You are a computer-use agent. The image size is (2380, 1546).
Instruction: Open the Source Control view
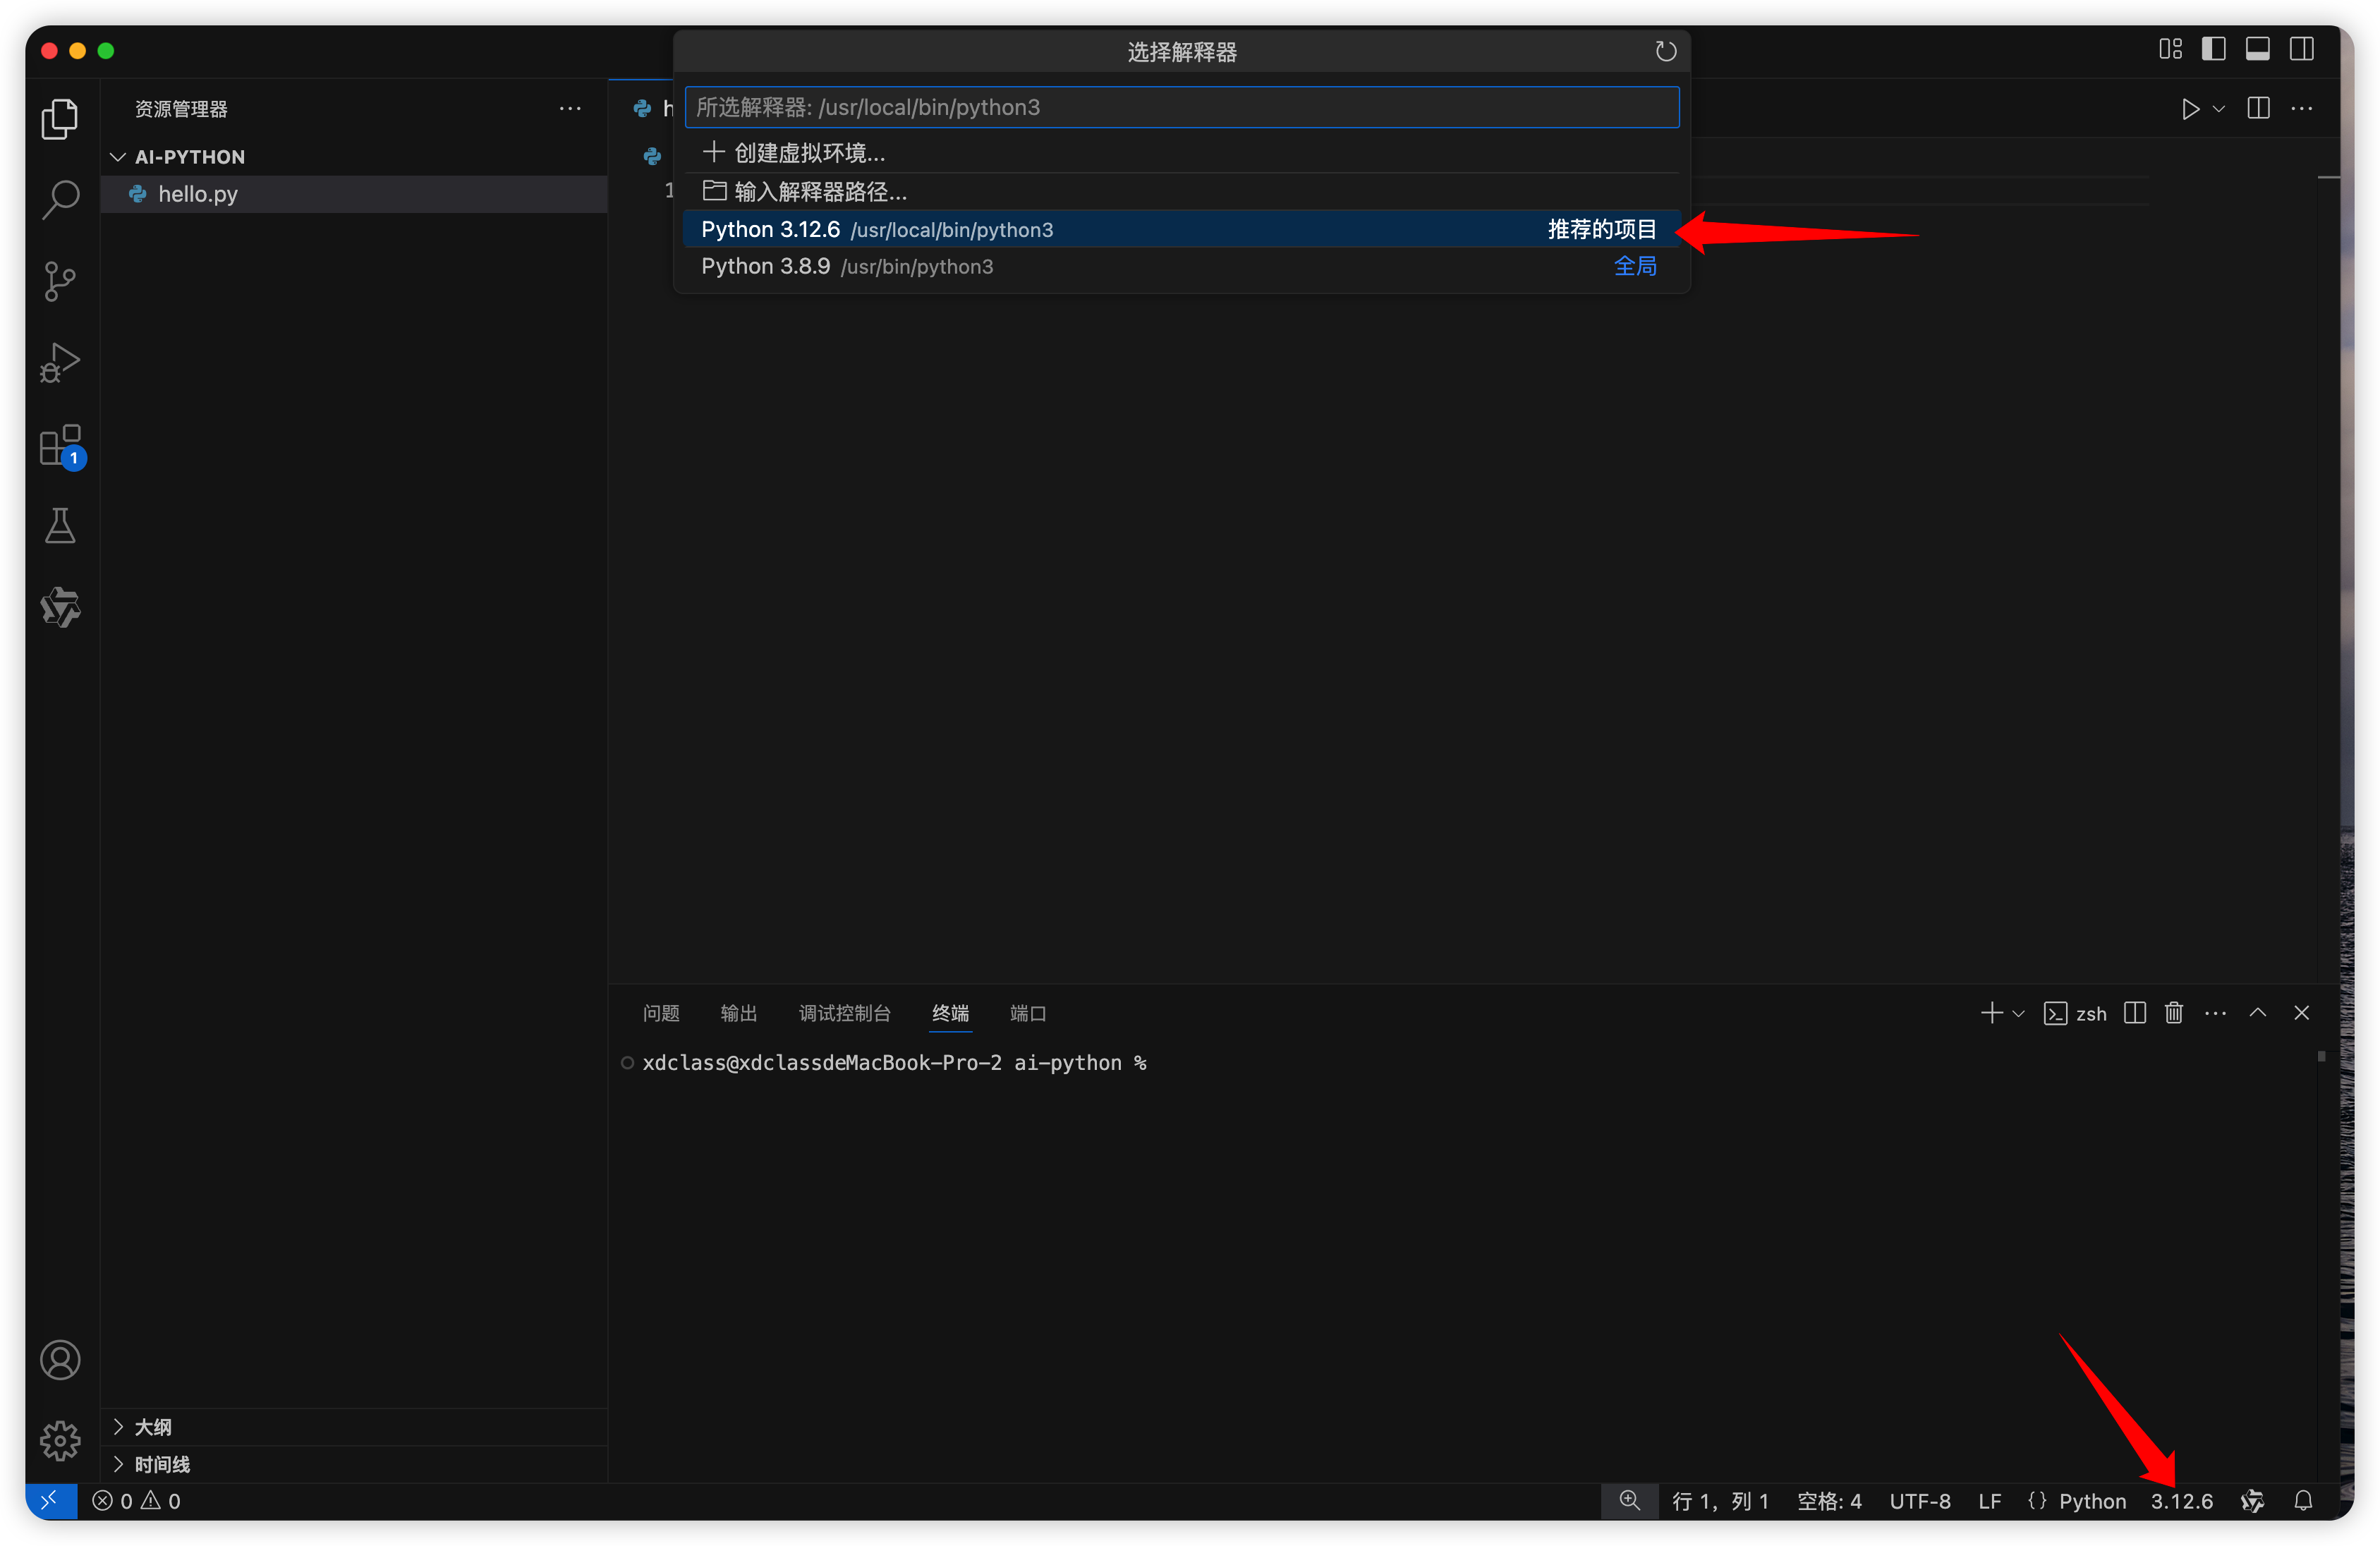pyautogui.click(x=60, y=281)
